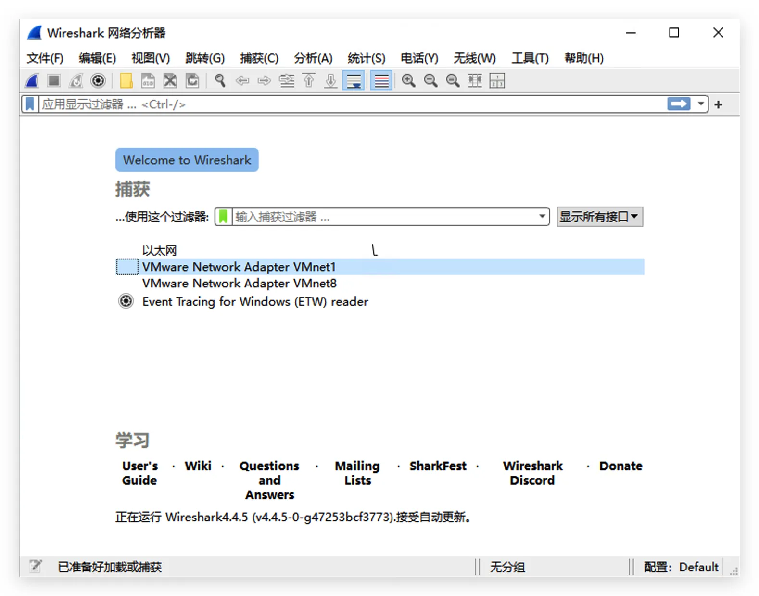Save the capture file from the toolbar
Viewport: 759px width, 596px height.
[148, 80]
